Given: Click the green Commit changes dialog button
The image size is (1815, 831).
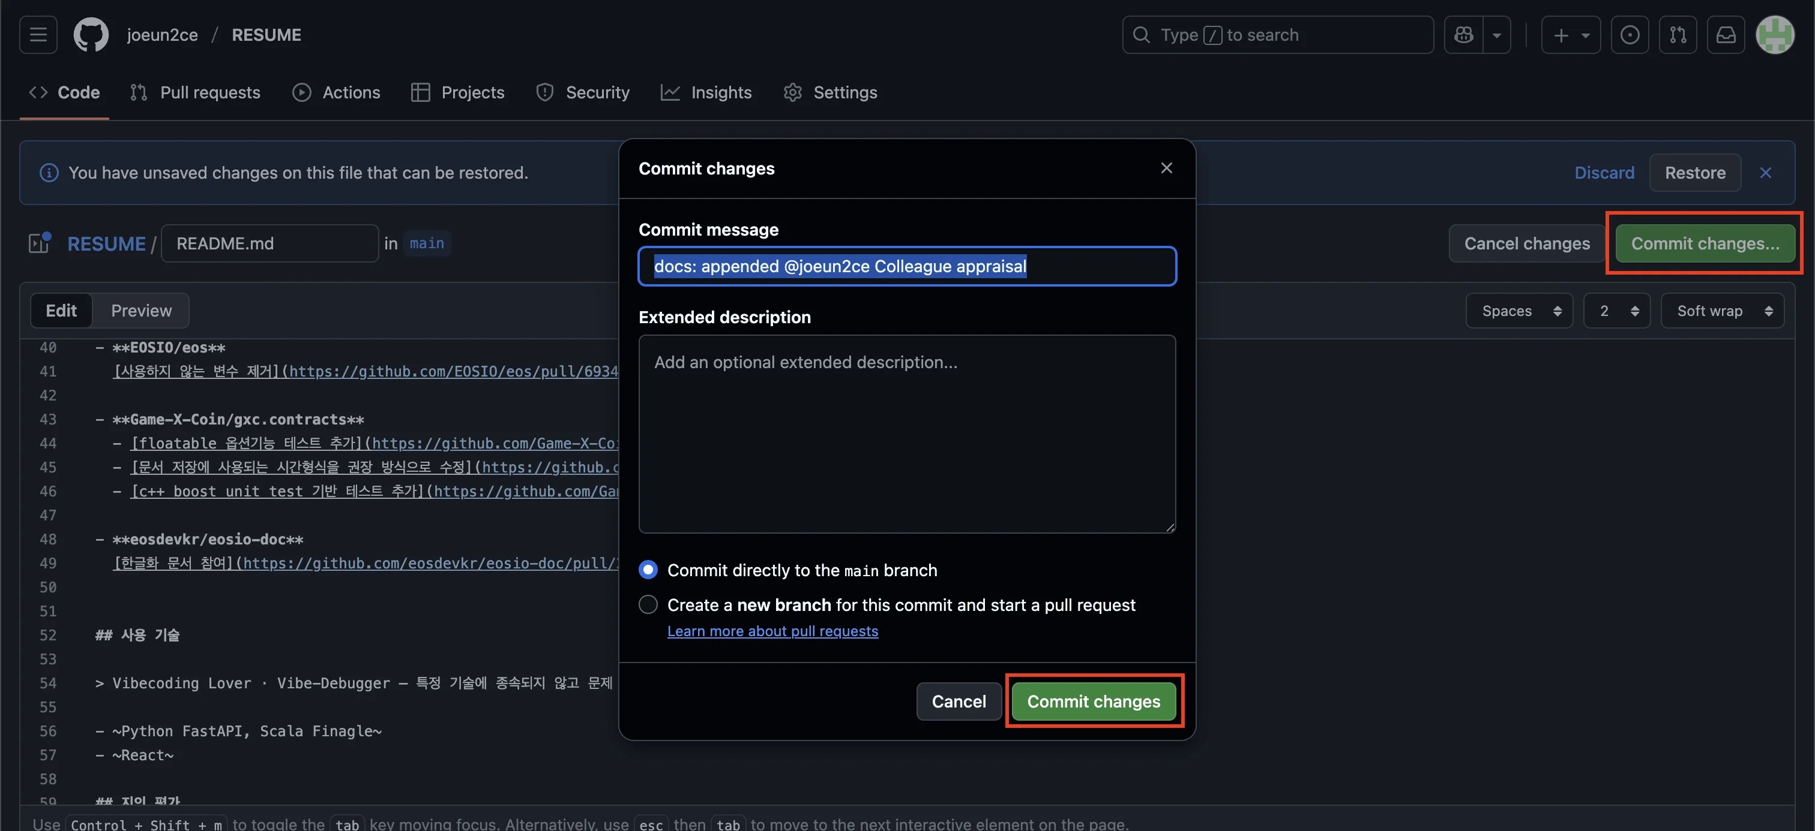Looking at the screenshot, I should 1093,701.
